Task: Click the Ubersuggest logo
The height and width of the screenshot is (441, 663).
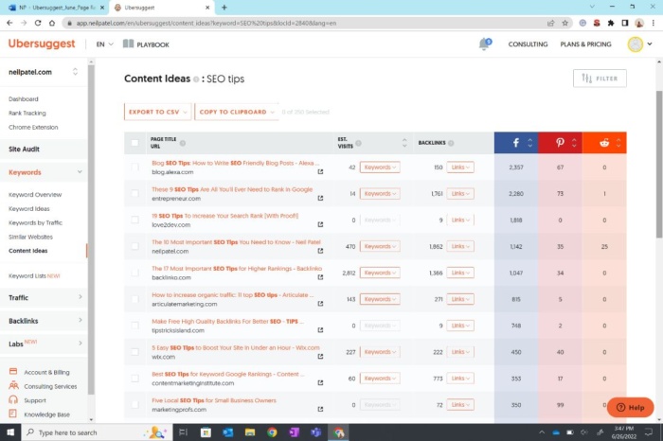Action: coord(42,44)
